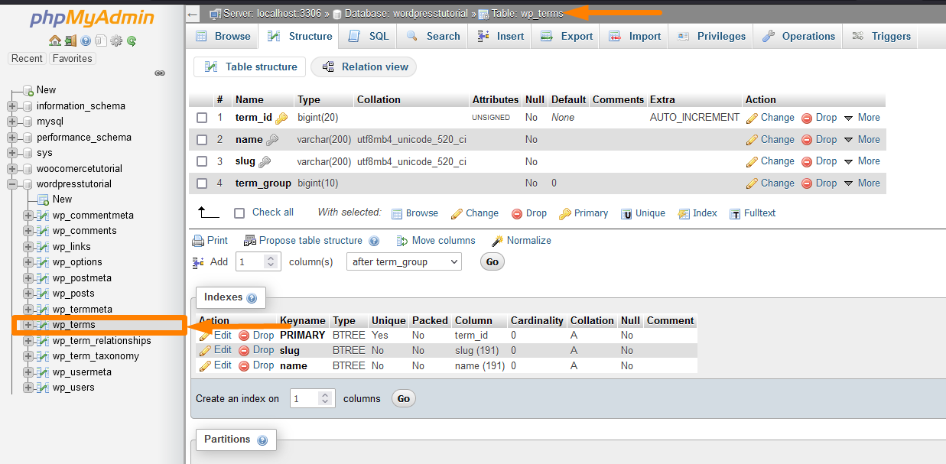946x464 pixels.
Task: Click the Normalize wand icon link
Action: click(521, 240)
